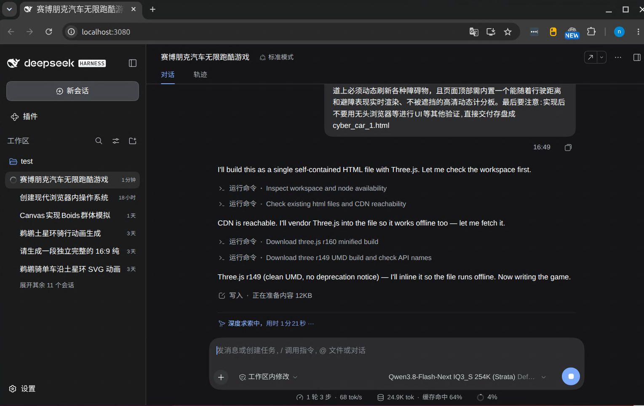Image resolution: width=644 pixels, height=406 pixels.
Task: Open the browser extensions puzzle menu
Action: click(591, 32)
